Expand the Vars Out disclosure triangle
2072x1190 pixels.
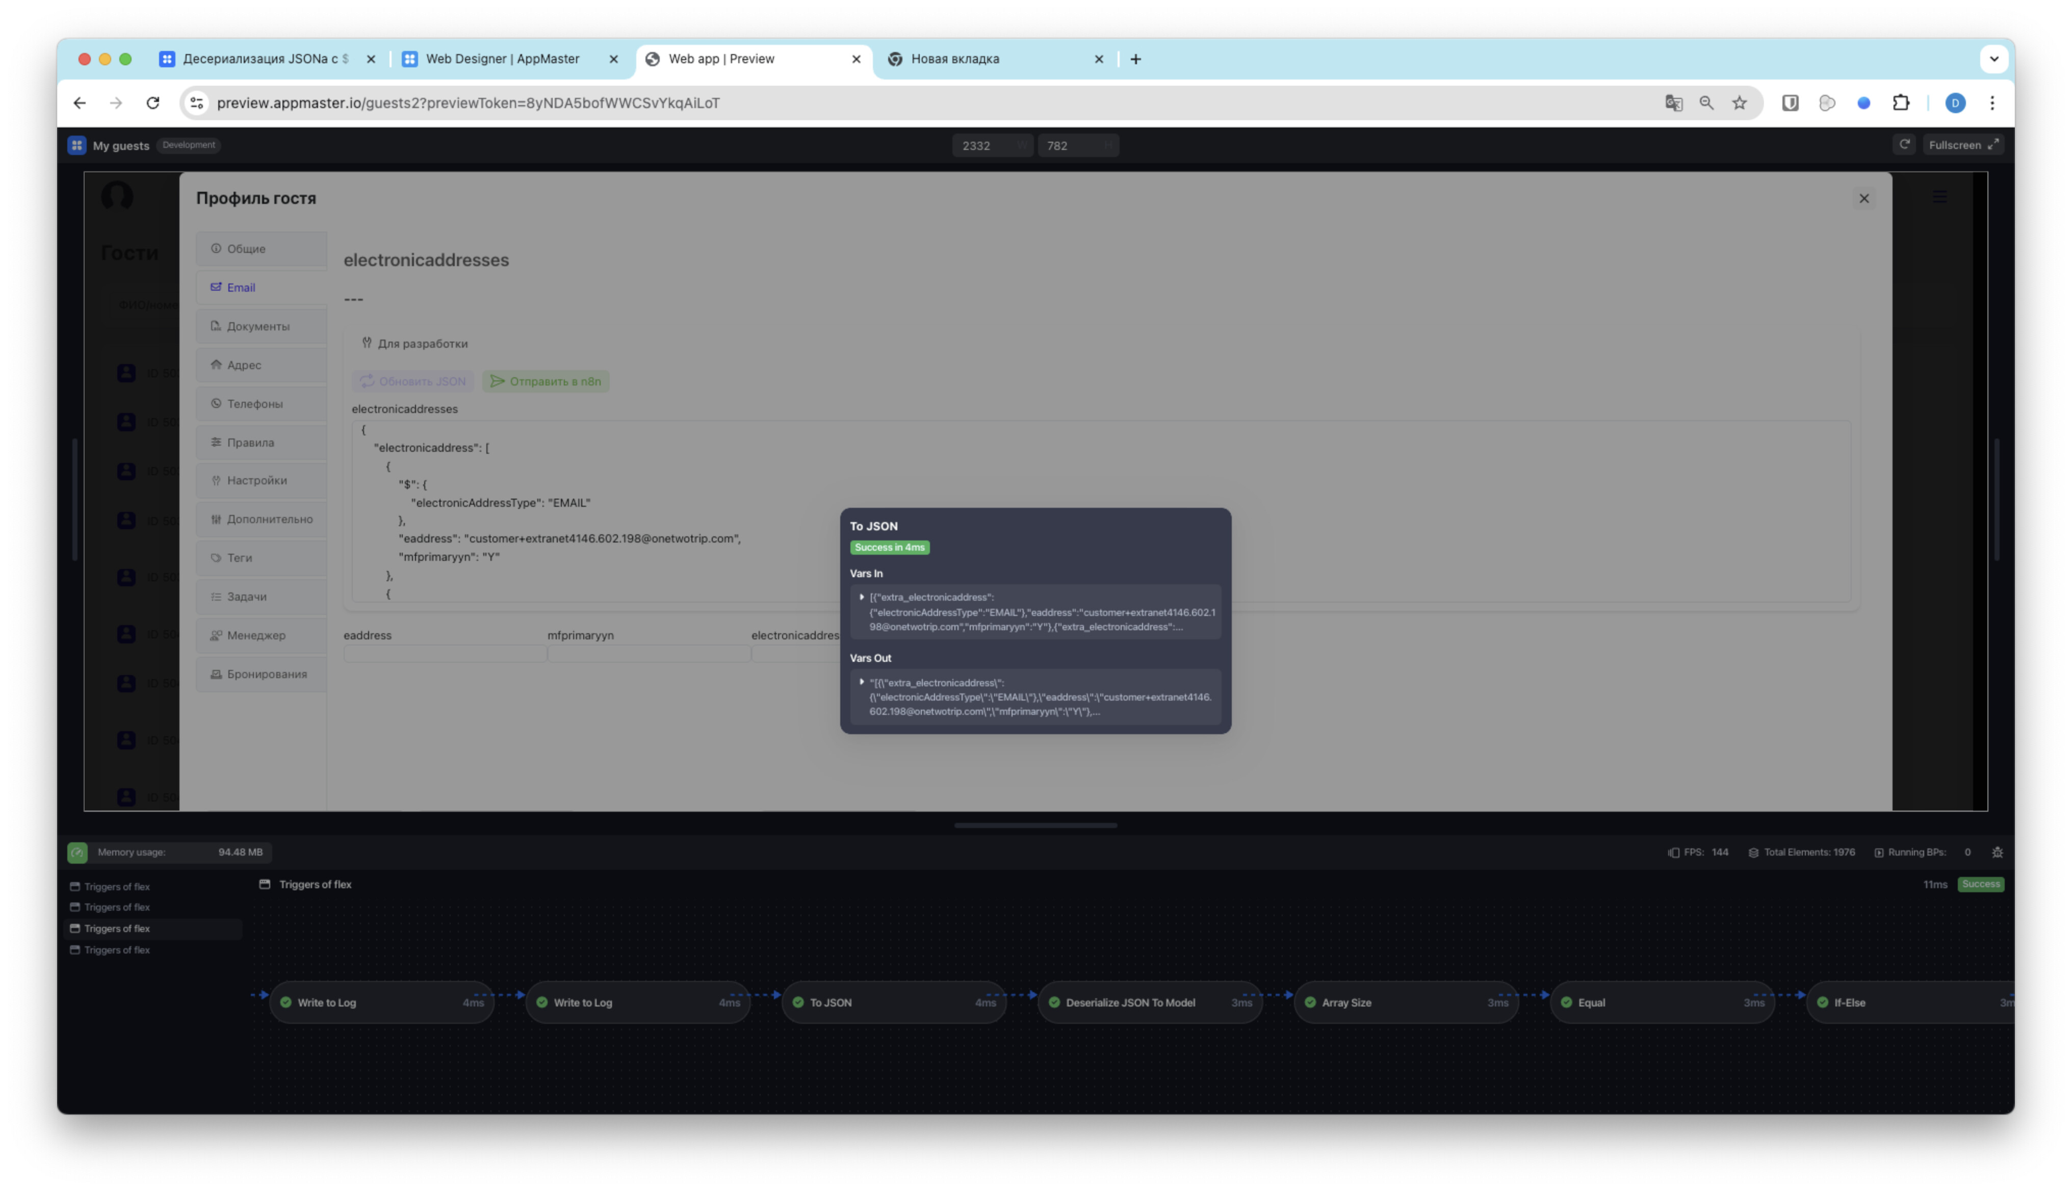click(861, 683)
